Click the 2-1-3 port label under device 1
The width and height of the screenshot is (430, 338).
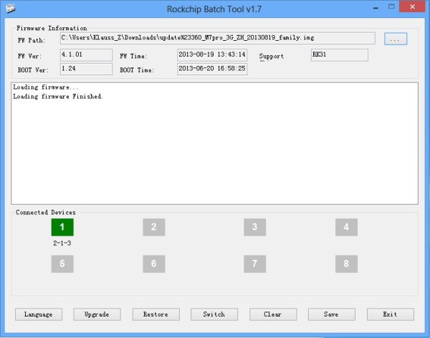click(62, 243)
